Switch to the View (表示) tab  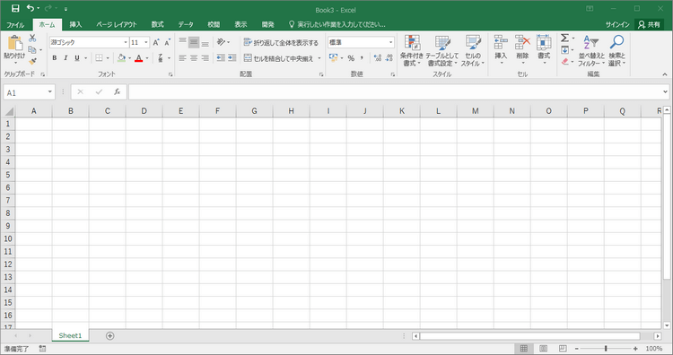point(240,24)
